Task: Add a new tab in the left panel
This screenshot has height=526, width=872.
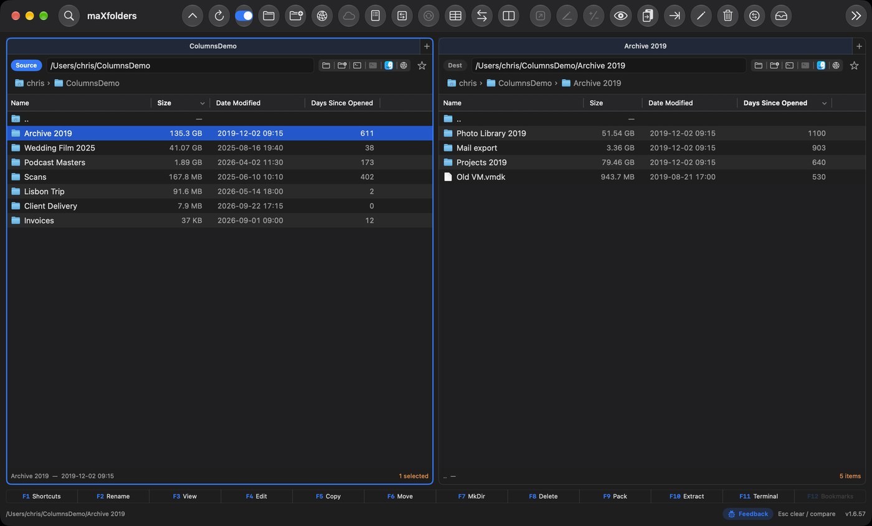Action: [x=427, y=46]
